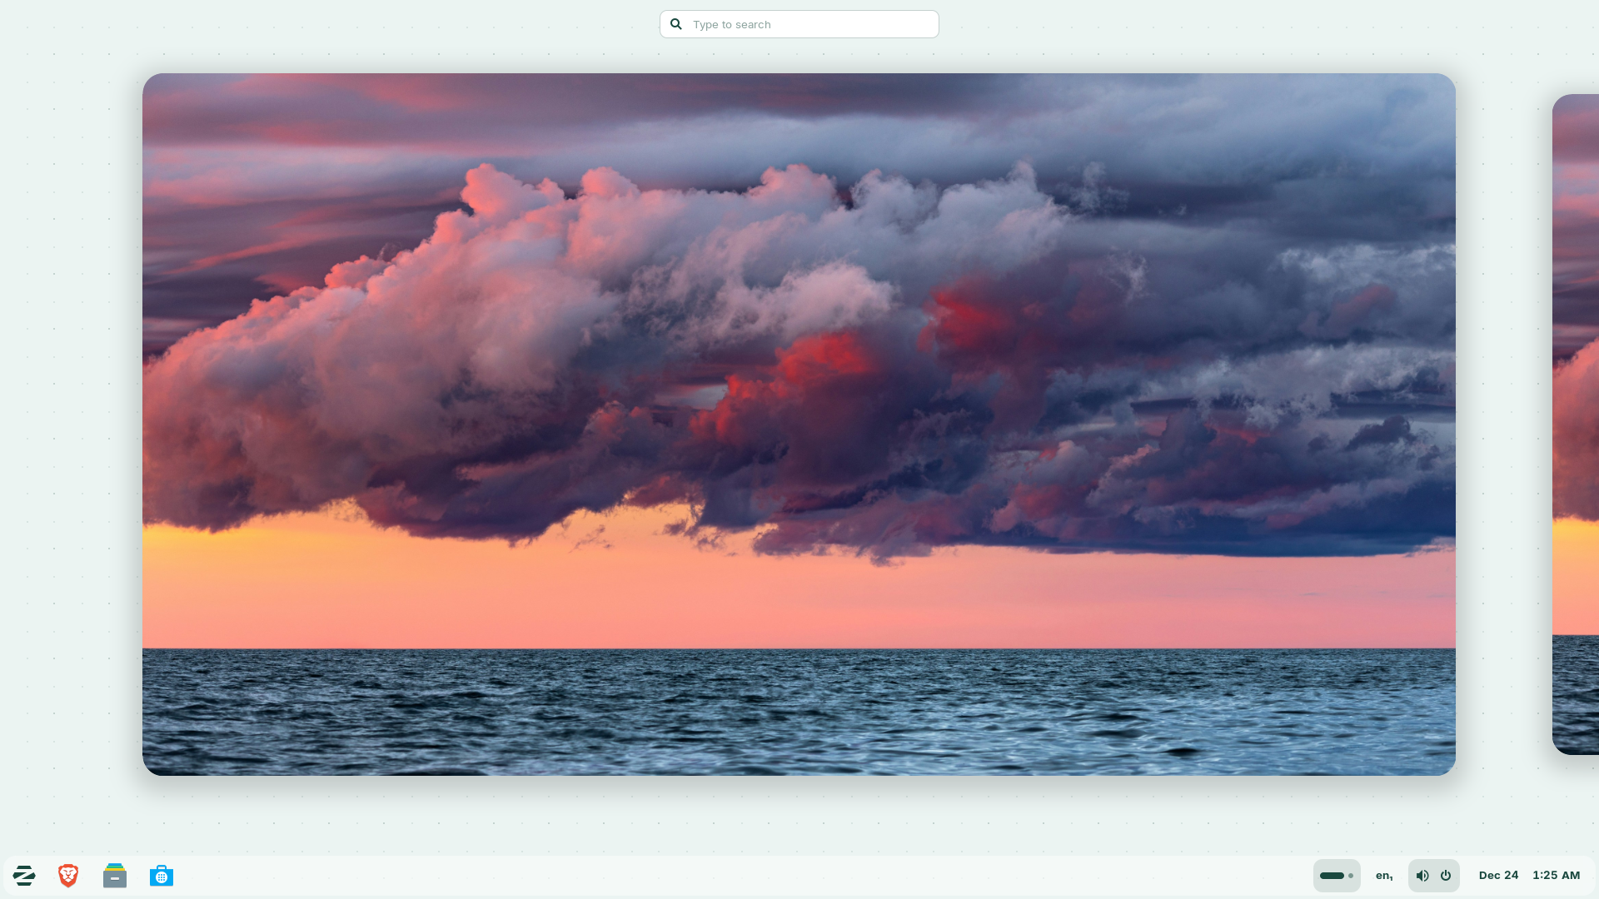Open the Files application
1599x899 pixels.
(x=114, y=875)
